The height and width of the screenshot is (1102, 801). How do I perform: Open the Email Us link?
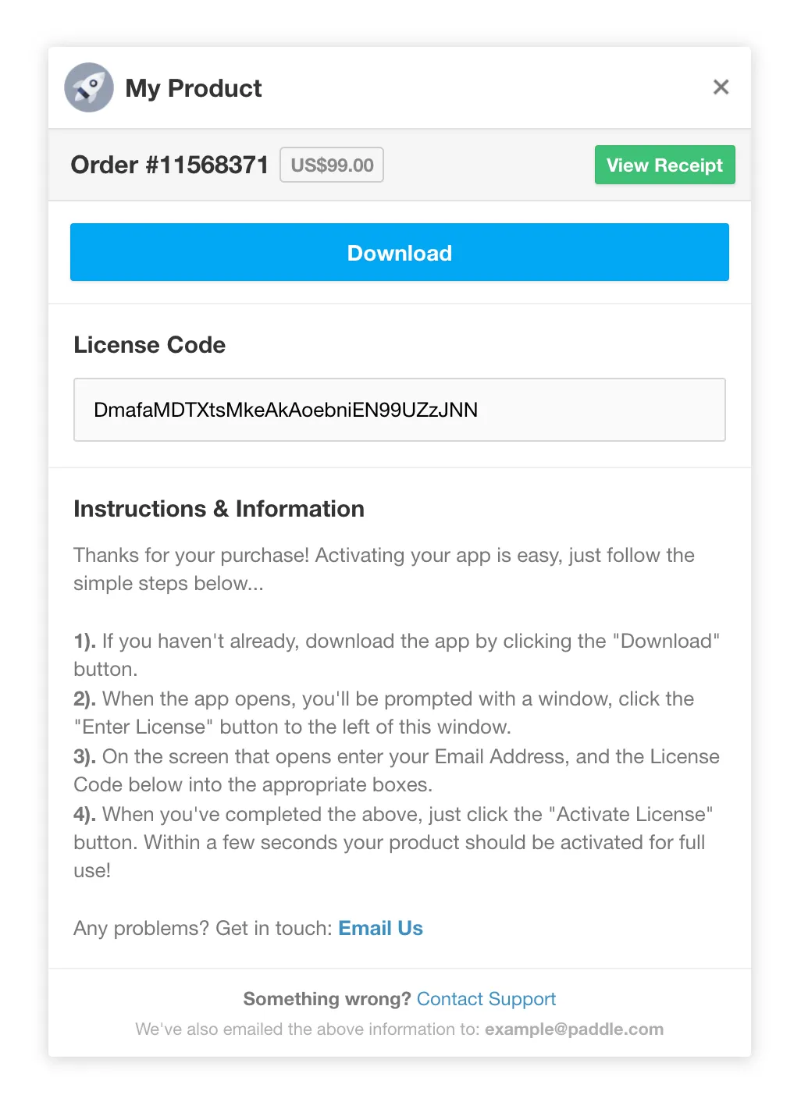[380, 928]
